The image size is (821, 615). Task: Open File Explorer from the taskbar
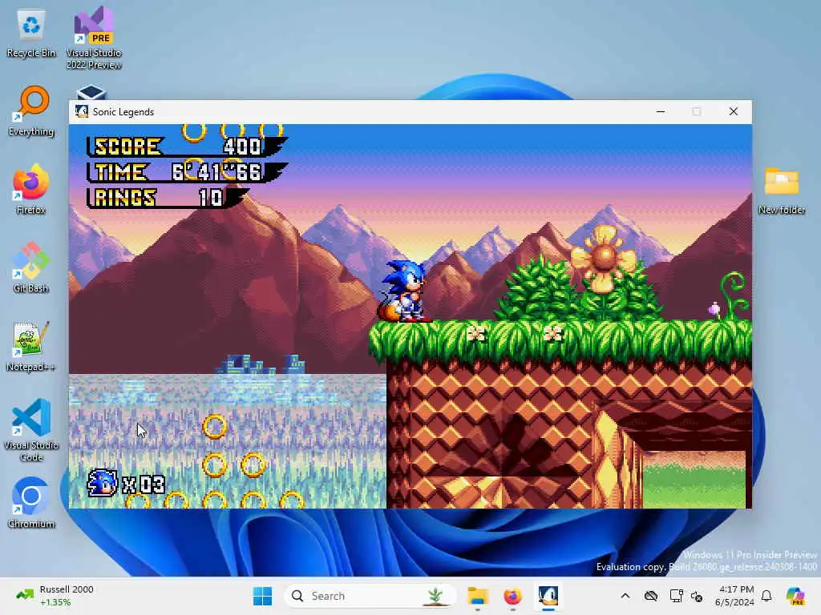(x=478, y=596)
